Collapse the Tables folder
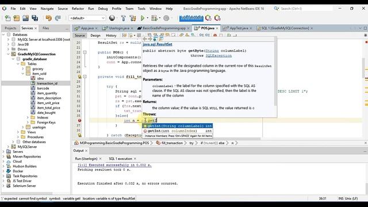This screenshot has width=368, height=207. [x=18, y=64]
